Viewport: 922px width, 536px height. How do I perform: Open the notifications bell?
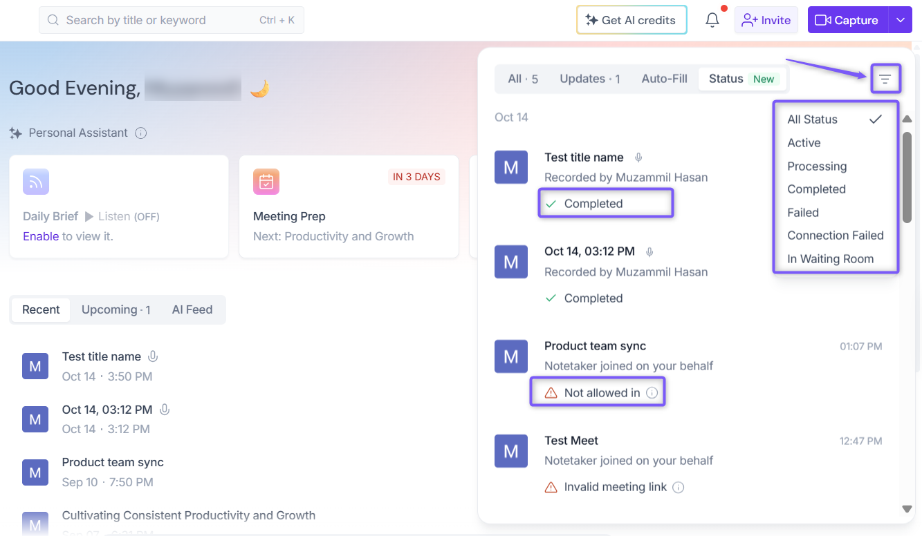pos(712,20)
